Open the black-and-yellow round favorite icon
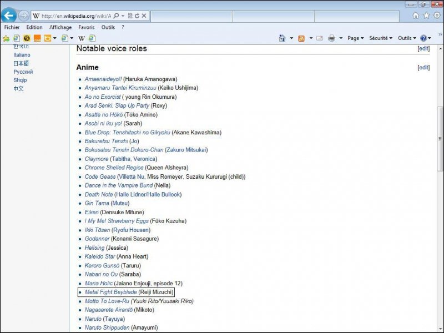This screenshot has height=333, width=444. click(27, 38)
